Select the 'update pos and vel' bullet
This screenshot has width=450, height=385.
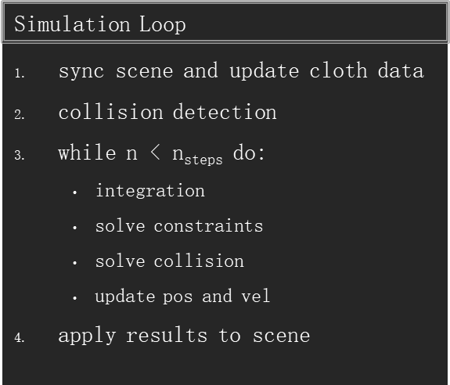click(x=182, y=297)
